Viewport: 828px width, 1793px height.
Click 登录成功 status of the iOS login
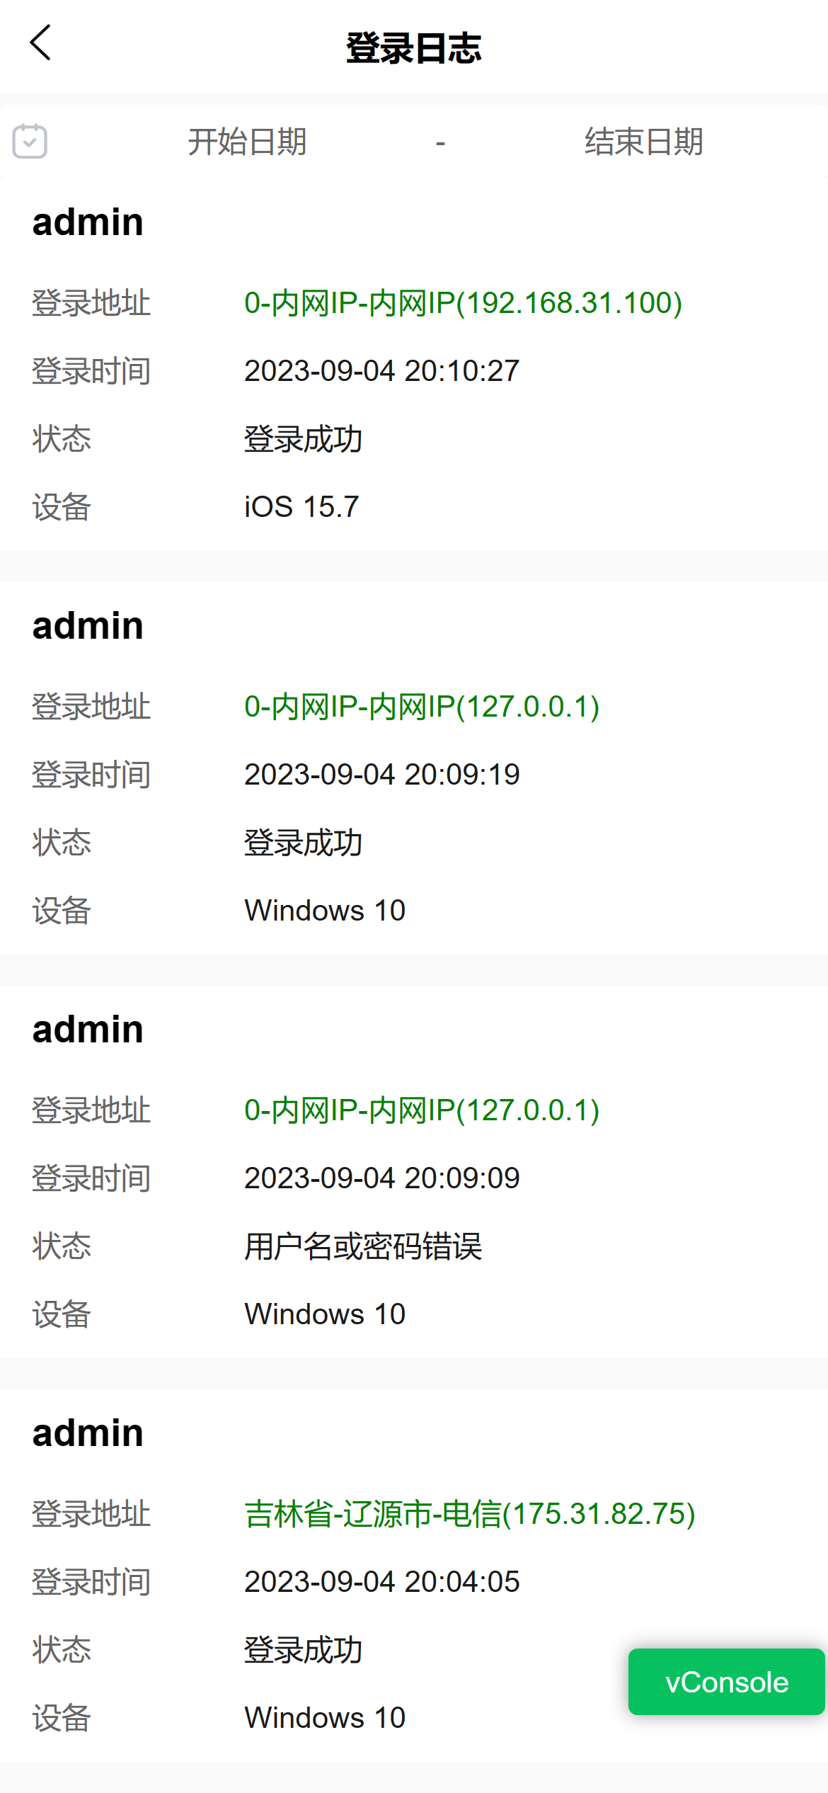(x=303, y=439)
